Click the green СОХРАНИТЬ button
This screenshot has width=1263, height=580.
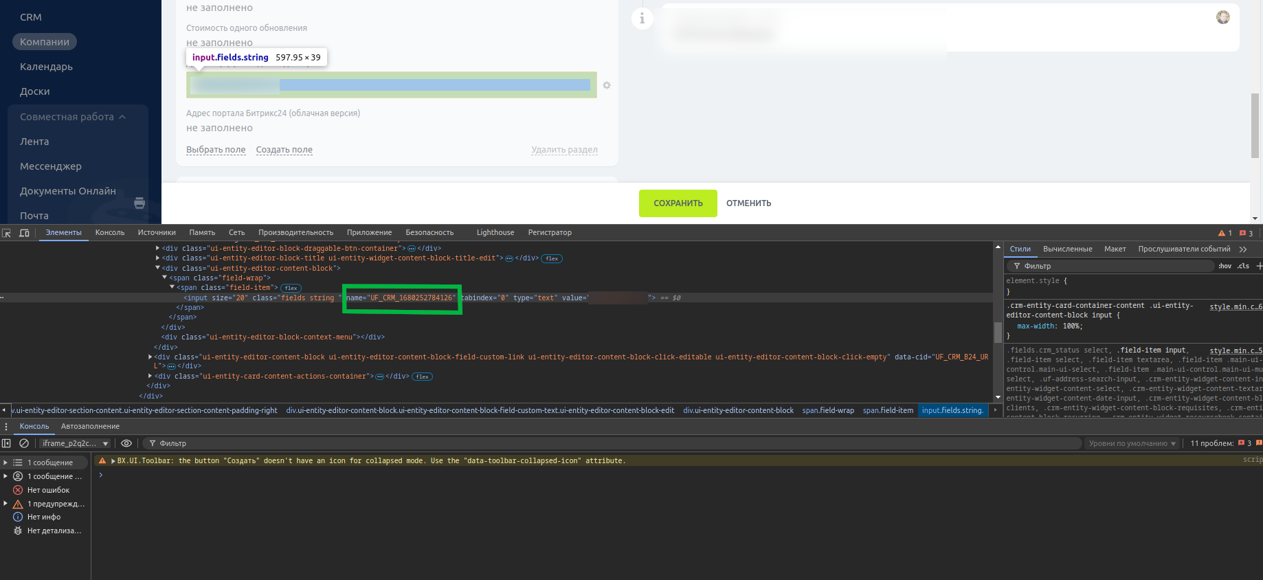pos(678,203)
